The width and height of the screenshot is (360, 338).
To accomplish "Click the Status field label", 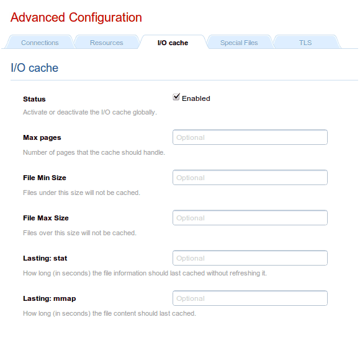I will (34, 99).
